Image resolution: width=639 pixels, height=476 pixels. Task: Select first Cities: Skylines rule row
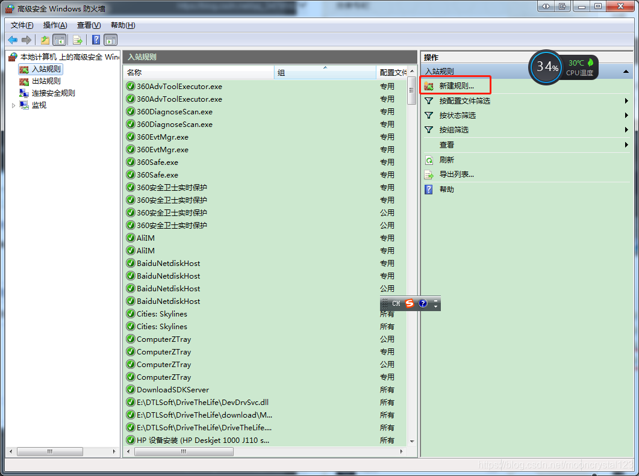click(265, 314)
